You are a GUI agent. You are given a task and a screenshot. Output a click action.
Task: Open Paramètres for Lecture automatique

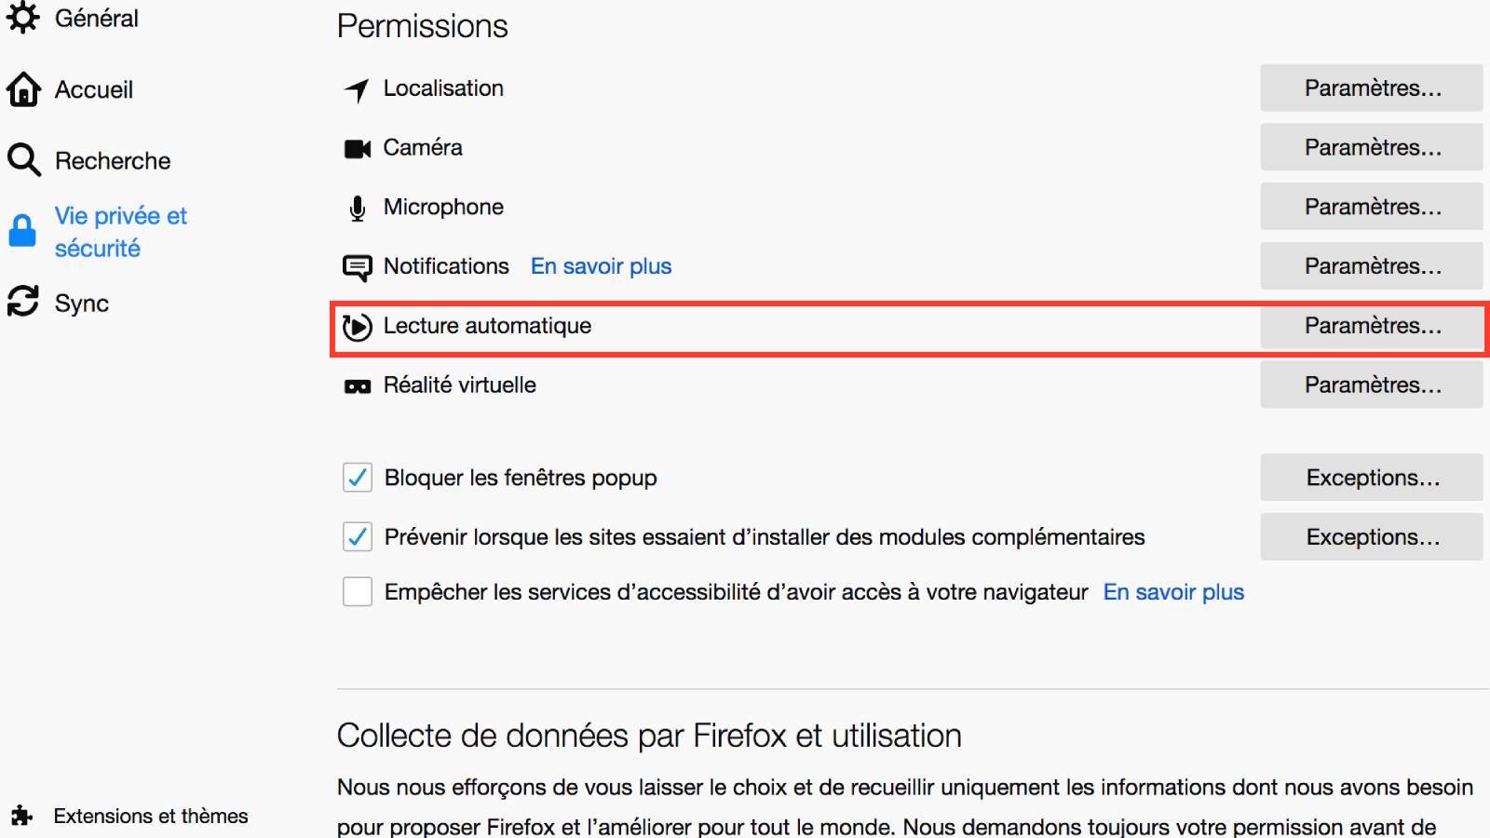click(x=1371, y=327)
